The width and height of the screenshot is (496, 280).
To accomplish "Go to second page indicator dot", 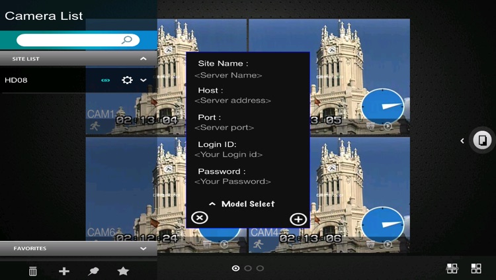I will tap(248, 268).
